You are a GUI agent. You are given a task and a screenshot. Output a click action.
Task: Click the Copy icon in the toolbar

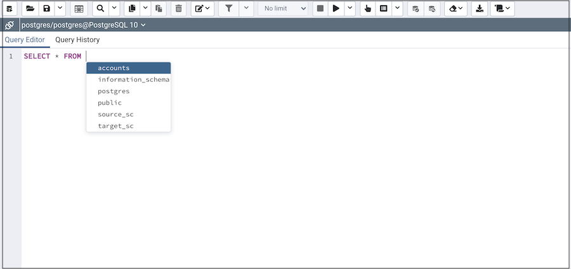(132, 9)
